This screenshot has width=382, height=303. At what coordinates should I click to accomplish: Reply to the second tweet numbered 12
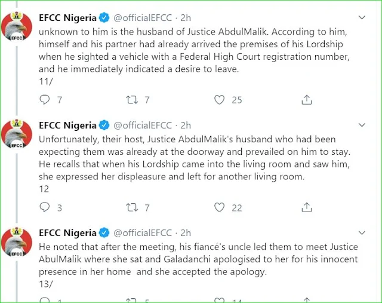(45, 207)
